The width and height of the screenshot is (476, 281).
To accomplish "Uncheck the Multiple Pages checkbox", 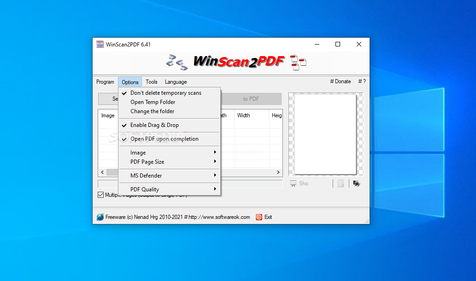I will pyautogui.click(x=100, y=195).
